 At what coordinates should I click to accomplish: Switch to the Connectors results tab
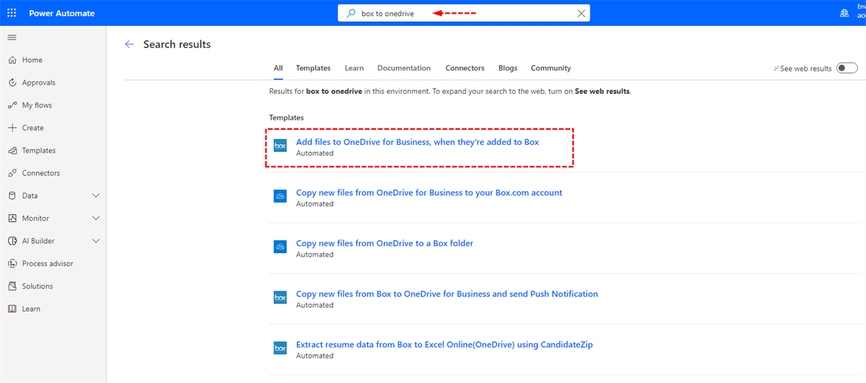pos(465,68)
